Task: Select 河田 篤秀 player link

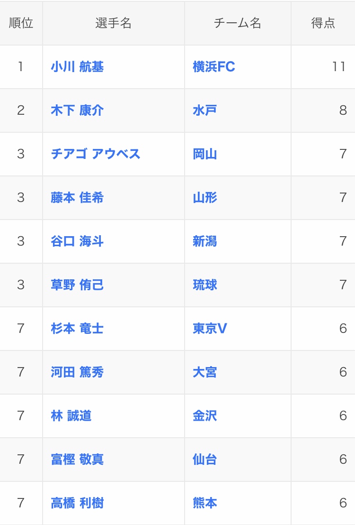Action: (77, 372)
